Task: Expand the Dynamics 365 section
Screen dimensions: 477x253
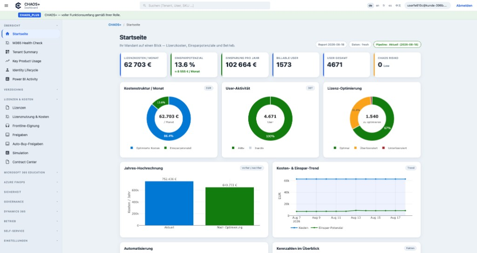Action: point(30,212)
